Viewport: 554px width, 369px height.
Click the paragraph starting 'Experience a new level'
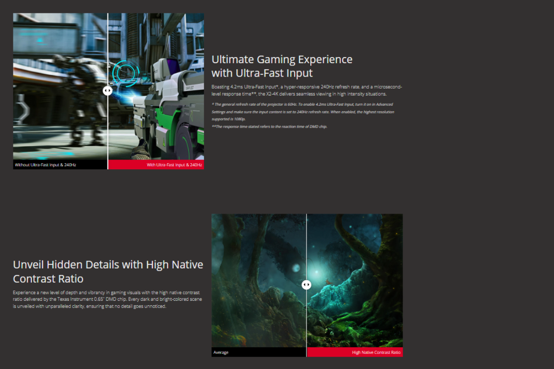tap(108, 299)
